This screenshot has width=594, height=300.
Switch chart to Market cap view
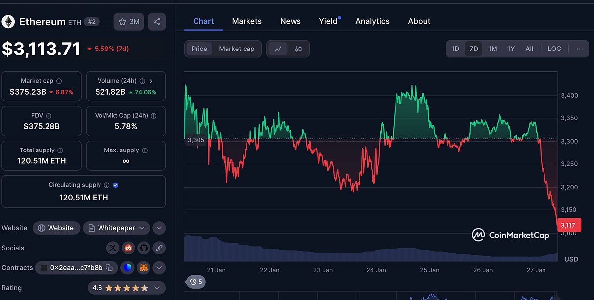pos(237,49)
